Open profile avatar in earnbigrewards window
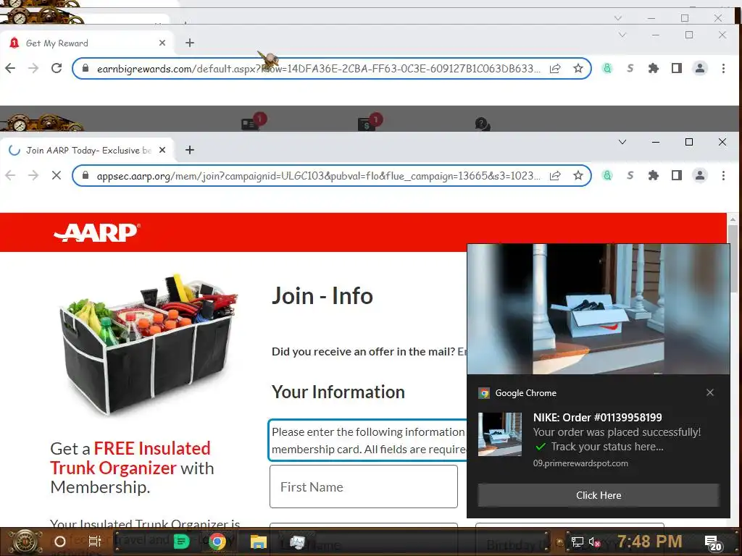Image resolution: width=742 pixels, height=556 pixels. pyautogui.click(x=700, y=69)
